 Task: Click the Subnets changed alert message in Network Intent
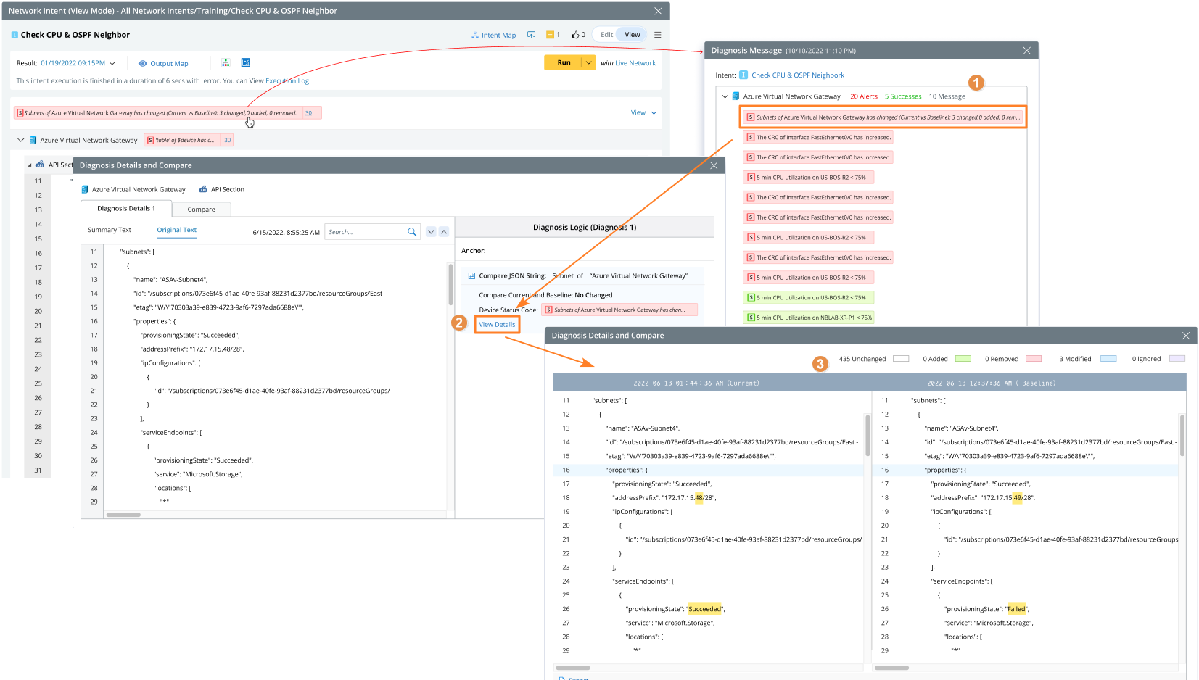point(157,113)
